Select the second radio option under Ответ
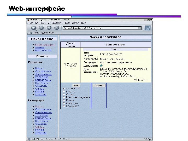The height and width of the screenshot is (141, 188). (x=64, y=91)
